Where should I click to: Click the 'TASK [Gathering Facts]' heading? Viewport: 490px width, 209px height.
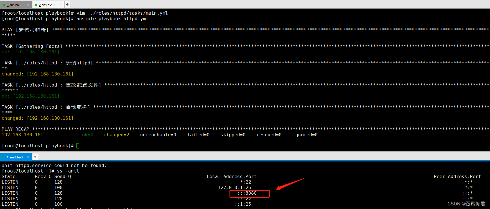32,46
